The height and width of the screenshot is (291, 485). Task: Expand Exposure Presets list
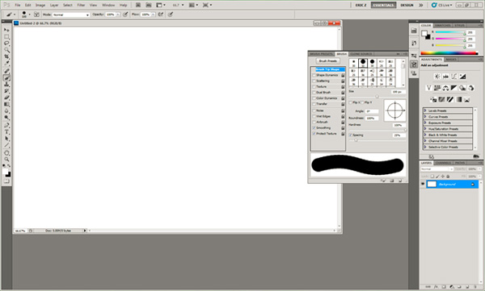tap(425, 123)
